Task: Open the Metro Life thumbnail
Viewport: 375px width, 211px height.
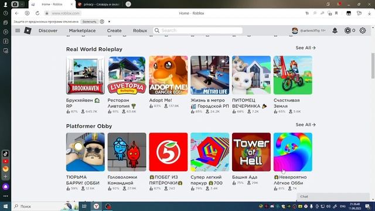Action: [x=210, y=75]
